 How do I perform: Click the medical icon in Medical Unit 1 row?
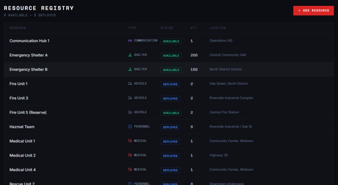(x=130, y=141)
